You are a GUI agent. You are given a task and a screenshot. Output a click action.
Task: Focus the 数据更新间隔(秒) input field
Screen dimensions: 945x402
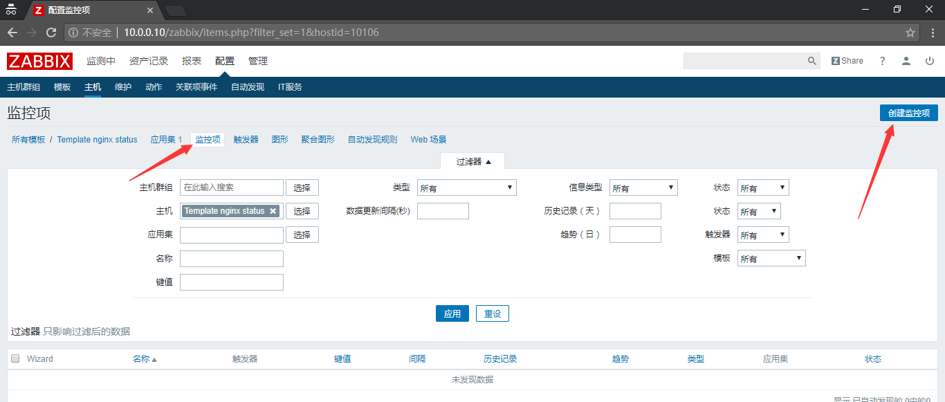click(443, 211)
